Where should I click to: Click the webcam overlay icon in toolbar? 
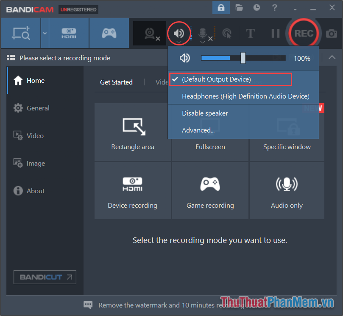point(148,33)
